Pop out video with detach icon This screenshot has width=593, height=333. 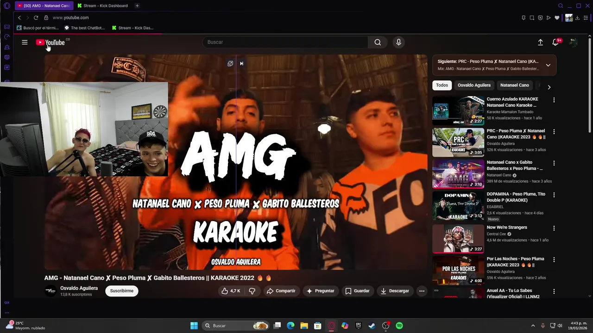pos(230,63)
